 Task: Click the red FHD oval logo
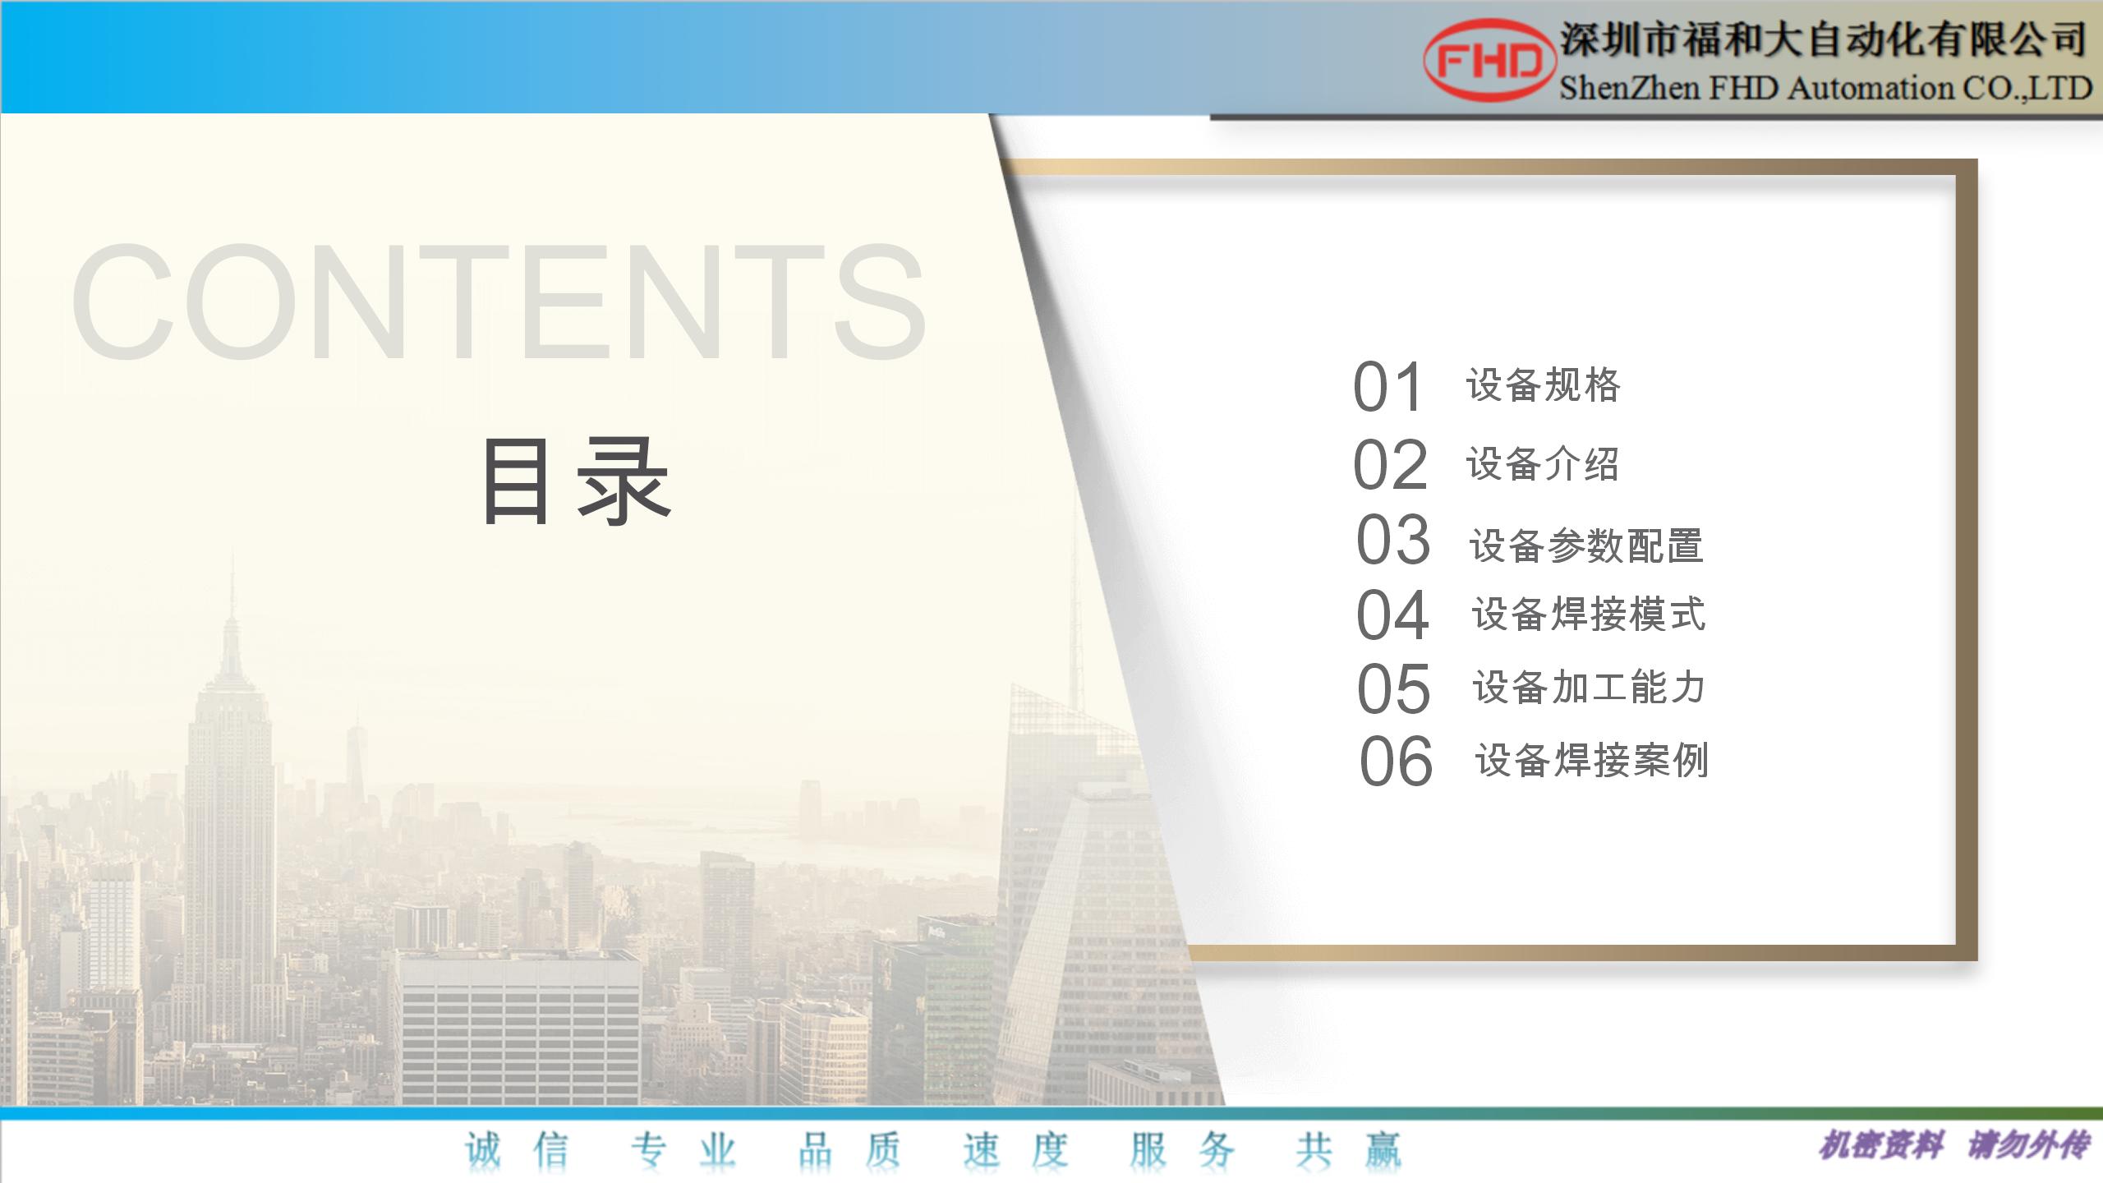tap(1489, 59)
